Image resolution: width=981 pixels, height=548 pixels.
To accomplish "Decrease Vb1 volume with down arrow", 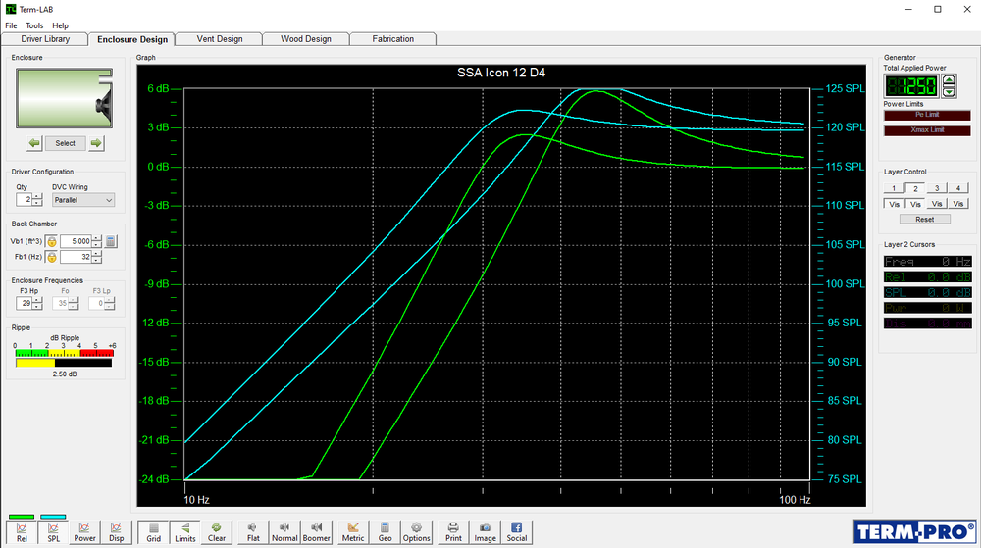I will pos(96,244).
